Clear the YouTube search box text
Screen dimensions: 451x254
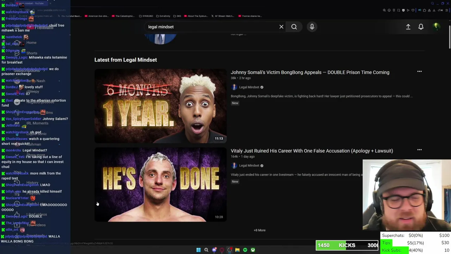click(281, 27)
